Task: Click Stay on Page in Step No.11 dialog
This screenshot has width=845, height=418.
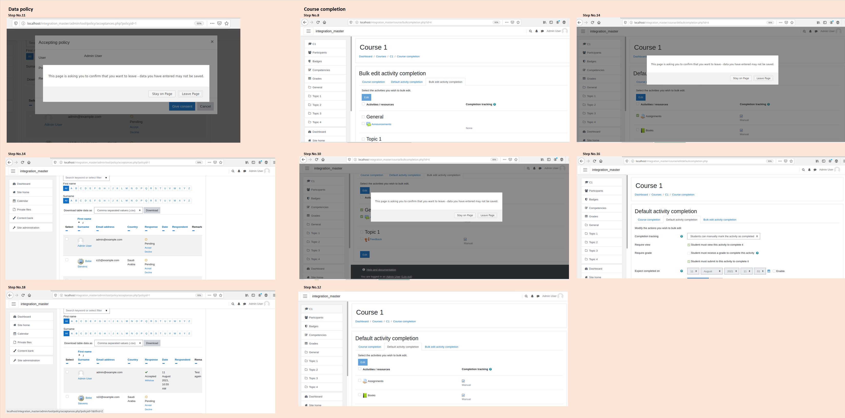Action: click(x=162, y=94)
